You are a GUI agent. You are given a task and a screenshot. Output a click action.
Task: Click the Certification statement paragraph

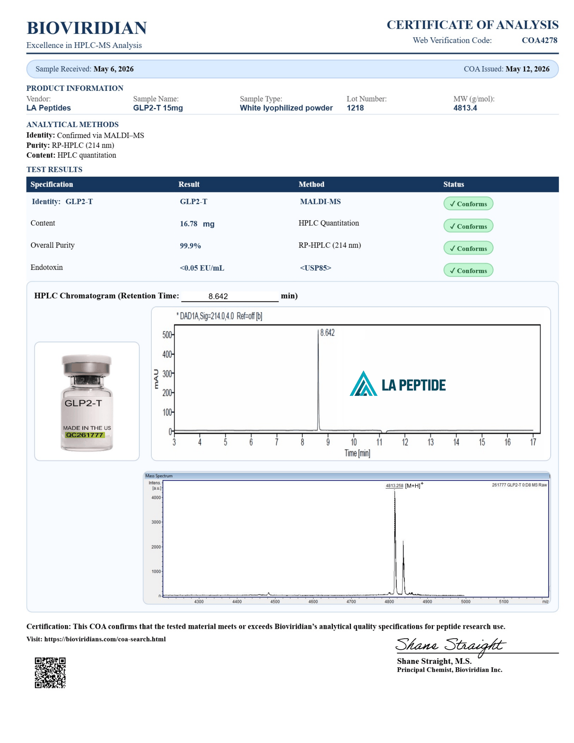tap(266, 626)
